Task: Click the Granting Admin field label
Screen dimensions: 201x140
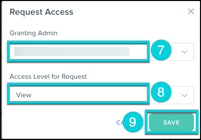Action: (x=33, y=33)
